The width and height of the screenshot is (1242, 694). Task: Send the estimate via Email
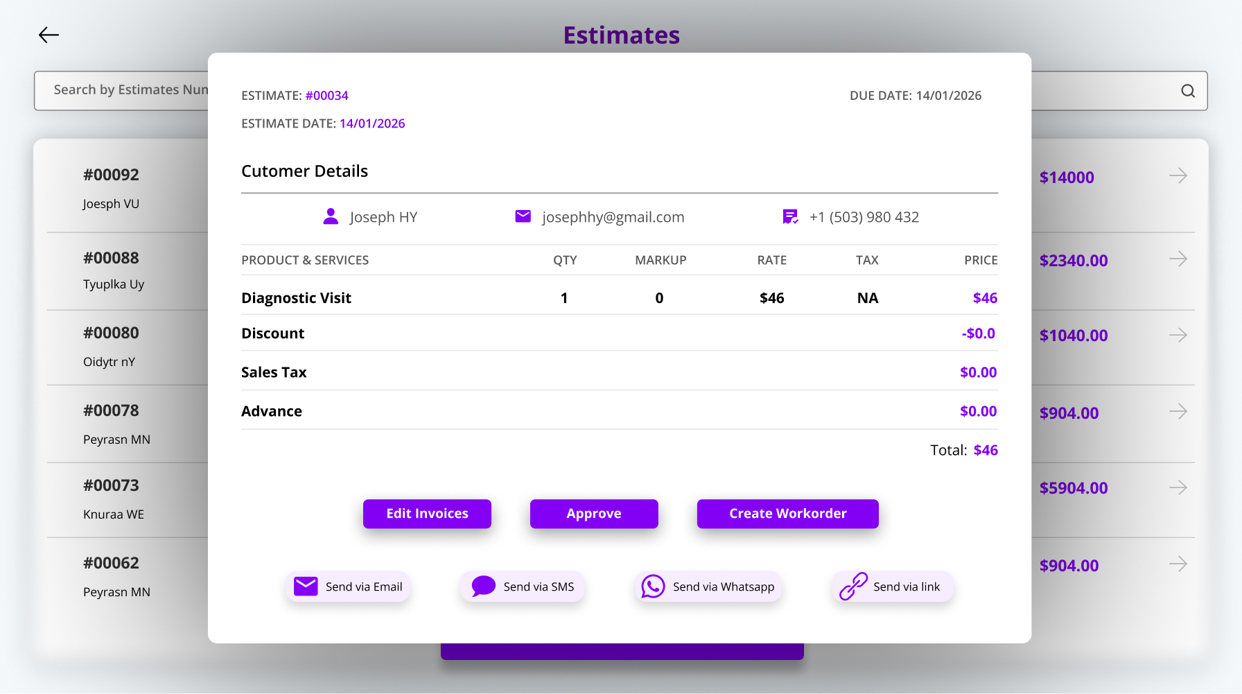(x=348, y=587)
